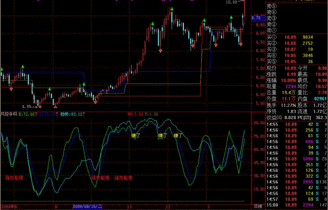328x210 pixels.
Task: Select the 买① bid row at 10.89
Action: (296, 37)
